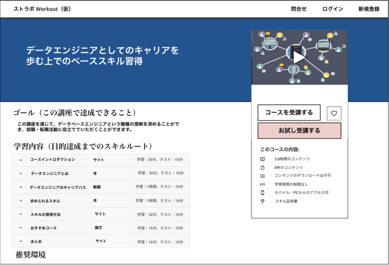Expand the 求められるスキル section chevron

point(21,201)
